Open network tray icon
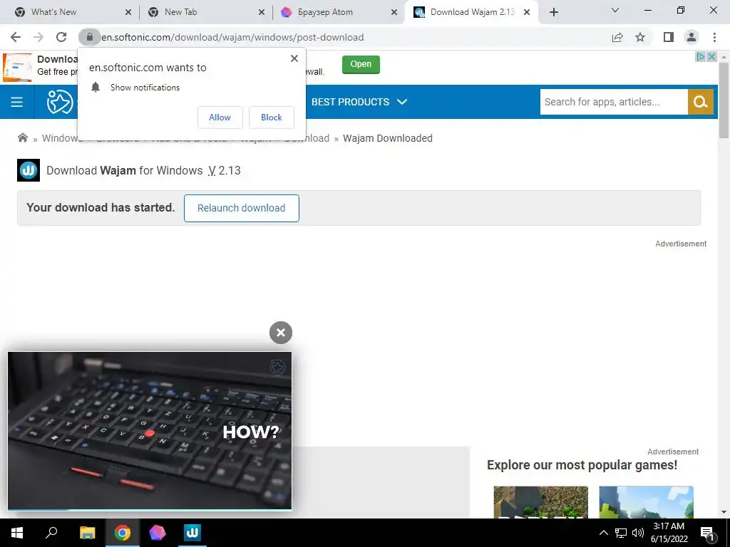Viewport: 730px width, 547px height. click(621, 533)
